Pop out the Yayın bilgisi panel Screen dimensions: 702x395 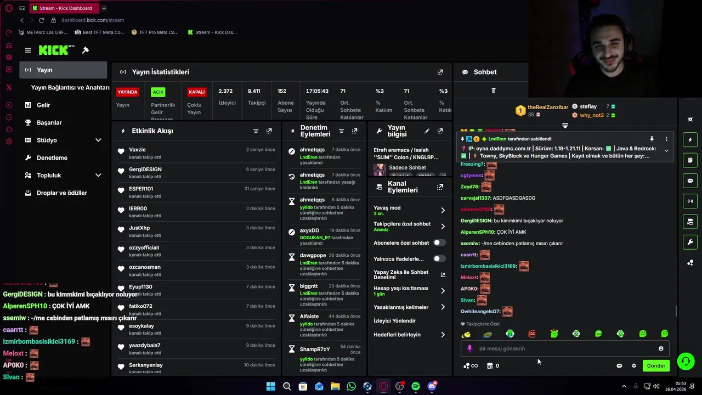[440, 131]
